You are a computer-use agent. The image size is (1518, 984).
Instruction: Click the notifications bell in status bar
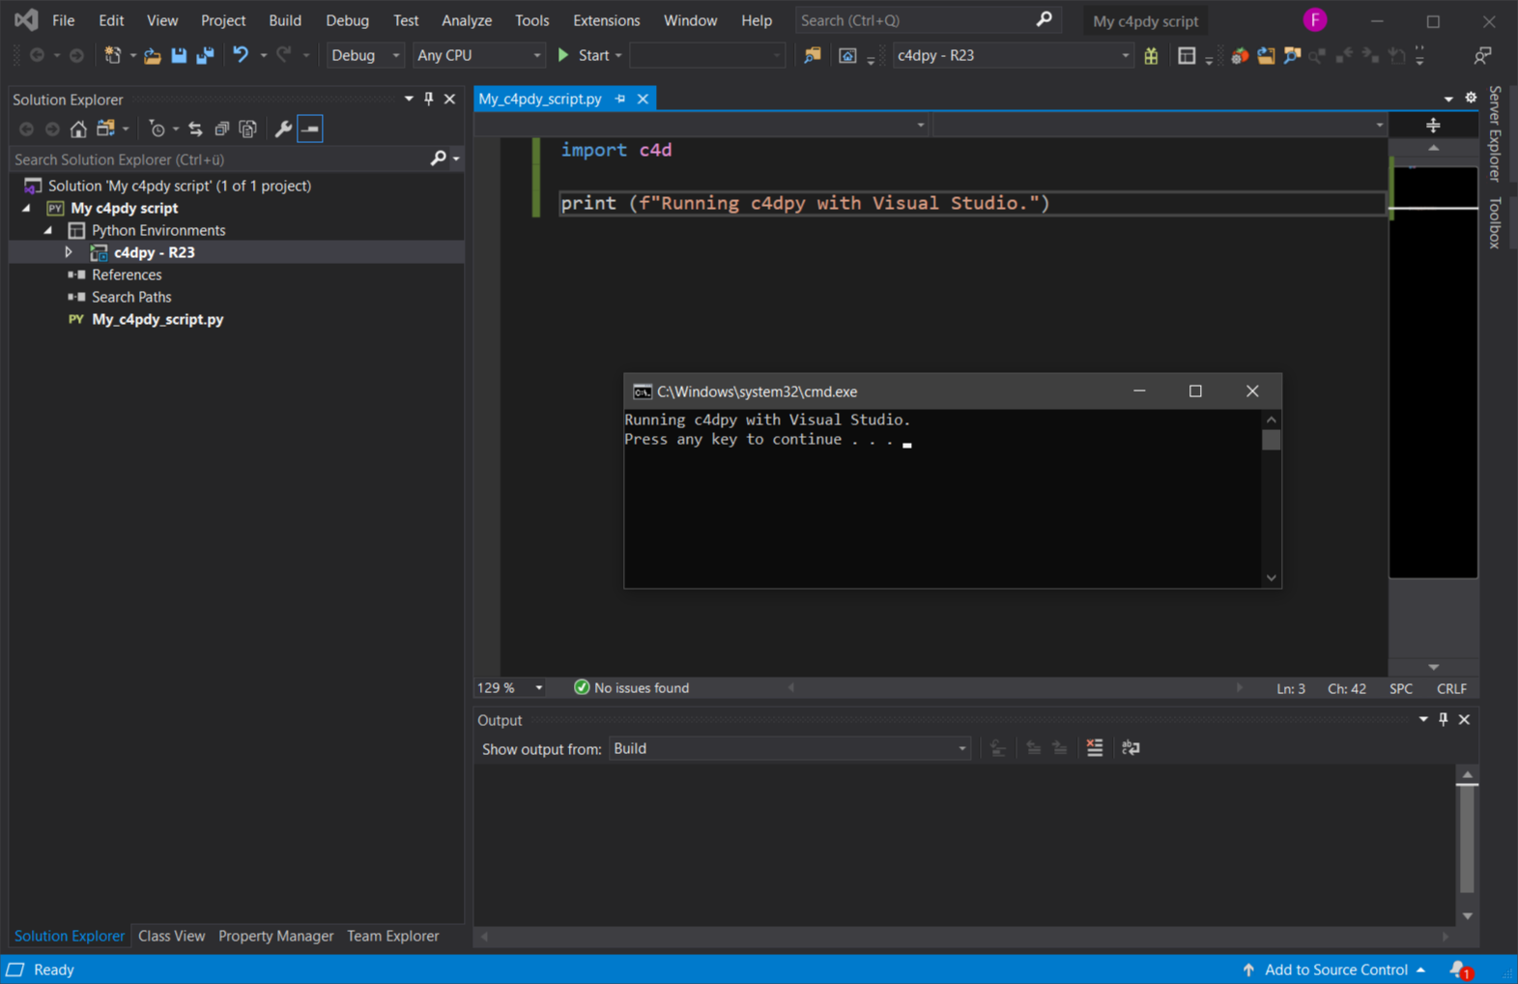(x=1458, y=970)
